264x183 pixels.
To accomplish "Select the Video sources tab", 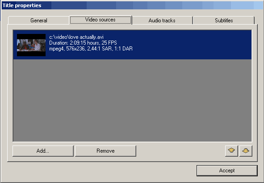I will click(101, 20).
